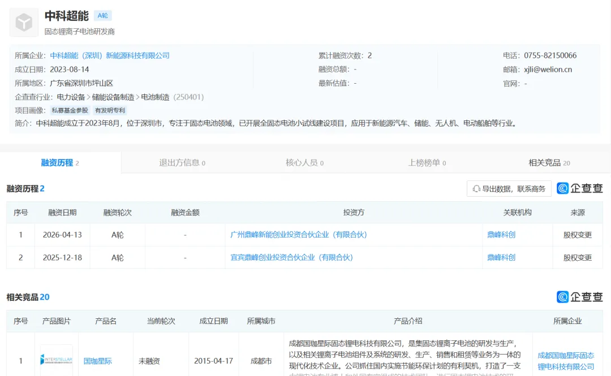611x376 pixels.
Task: Click the 产品介绍 column header
Action: [407, 321]
